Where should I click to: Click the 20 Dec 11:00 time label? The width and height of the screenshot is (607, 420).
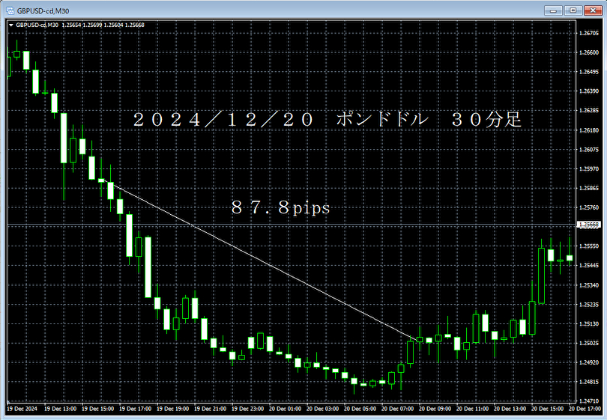point(472,409)
